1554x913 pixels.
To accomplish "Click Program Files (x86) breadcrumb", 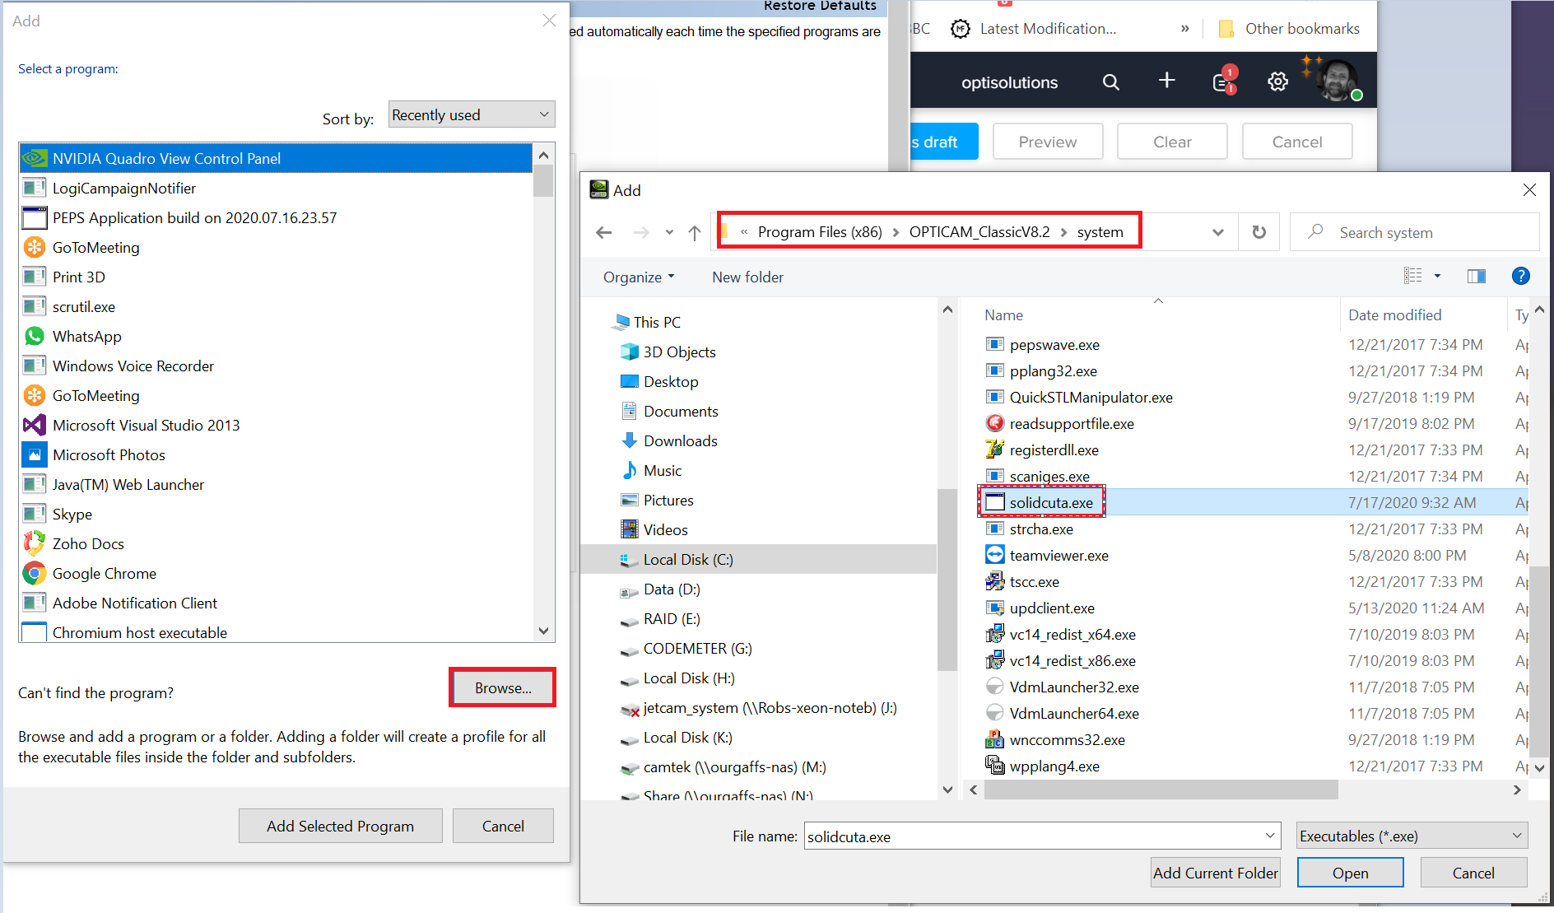I will pos(820,232).
